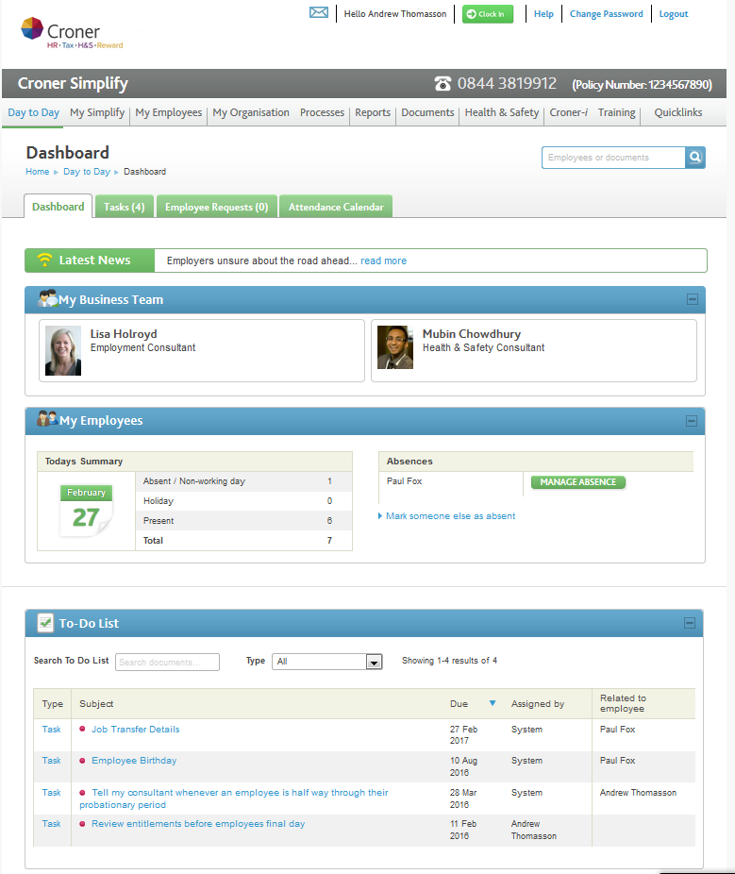
Task: Click red dot beside Employee Birthday
Action: tap(82, 761)
